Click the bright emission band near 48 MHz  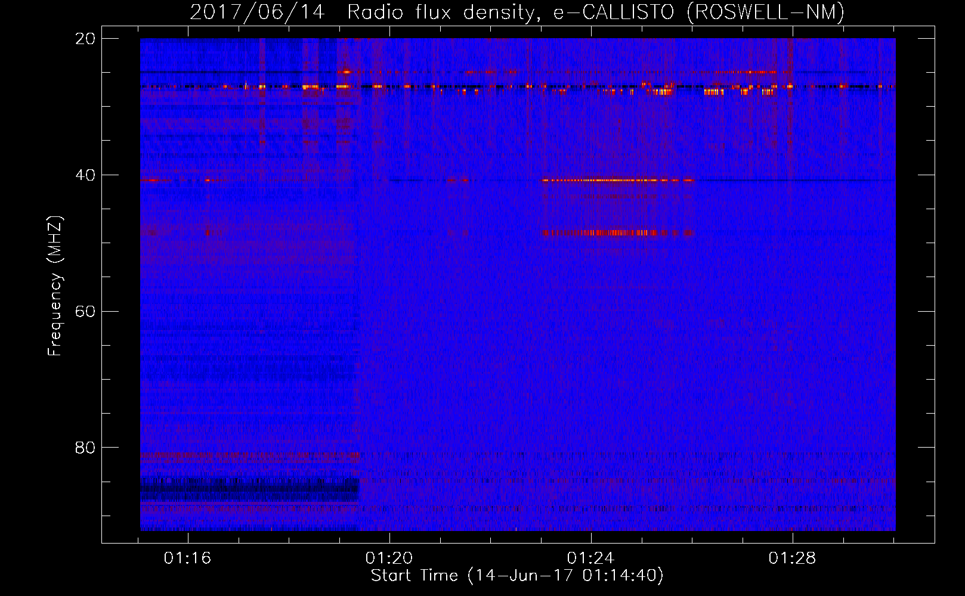coord(618,233)
